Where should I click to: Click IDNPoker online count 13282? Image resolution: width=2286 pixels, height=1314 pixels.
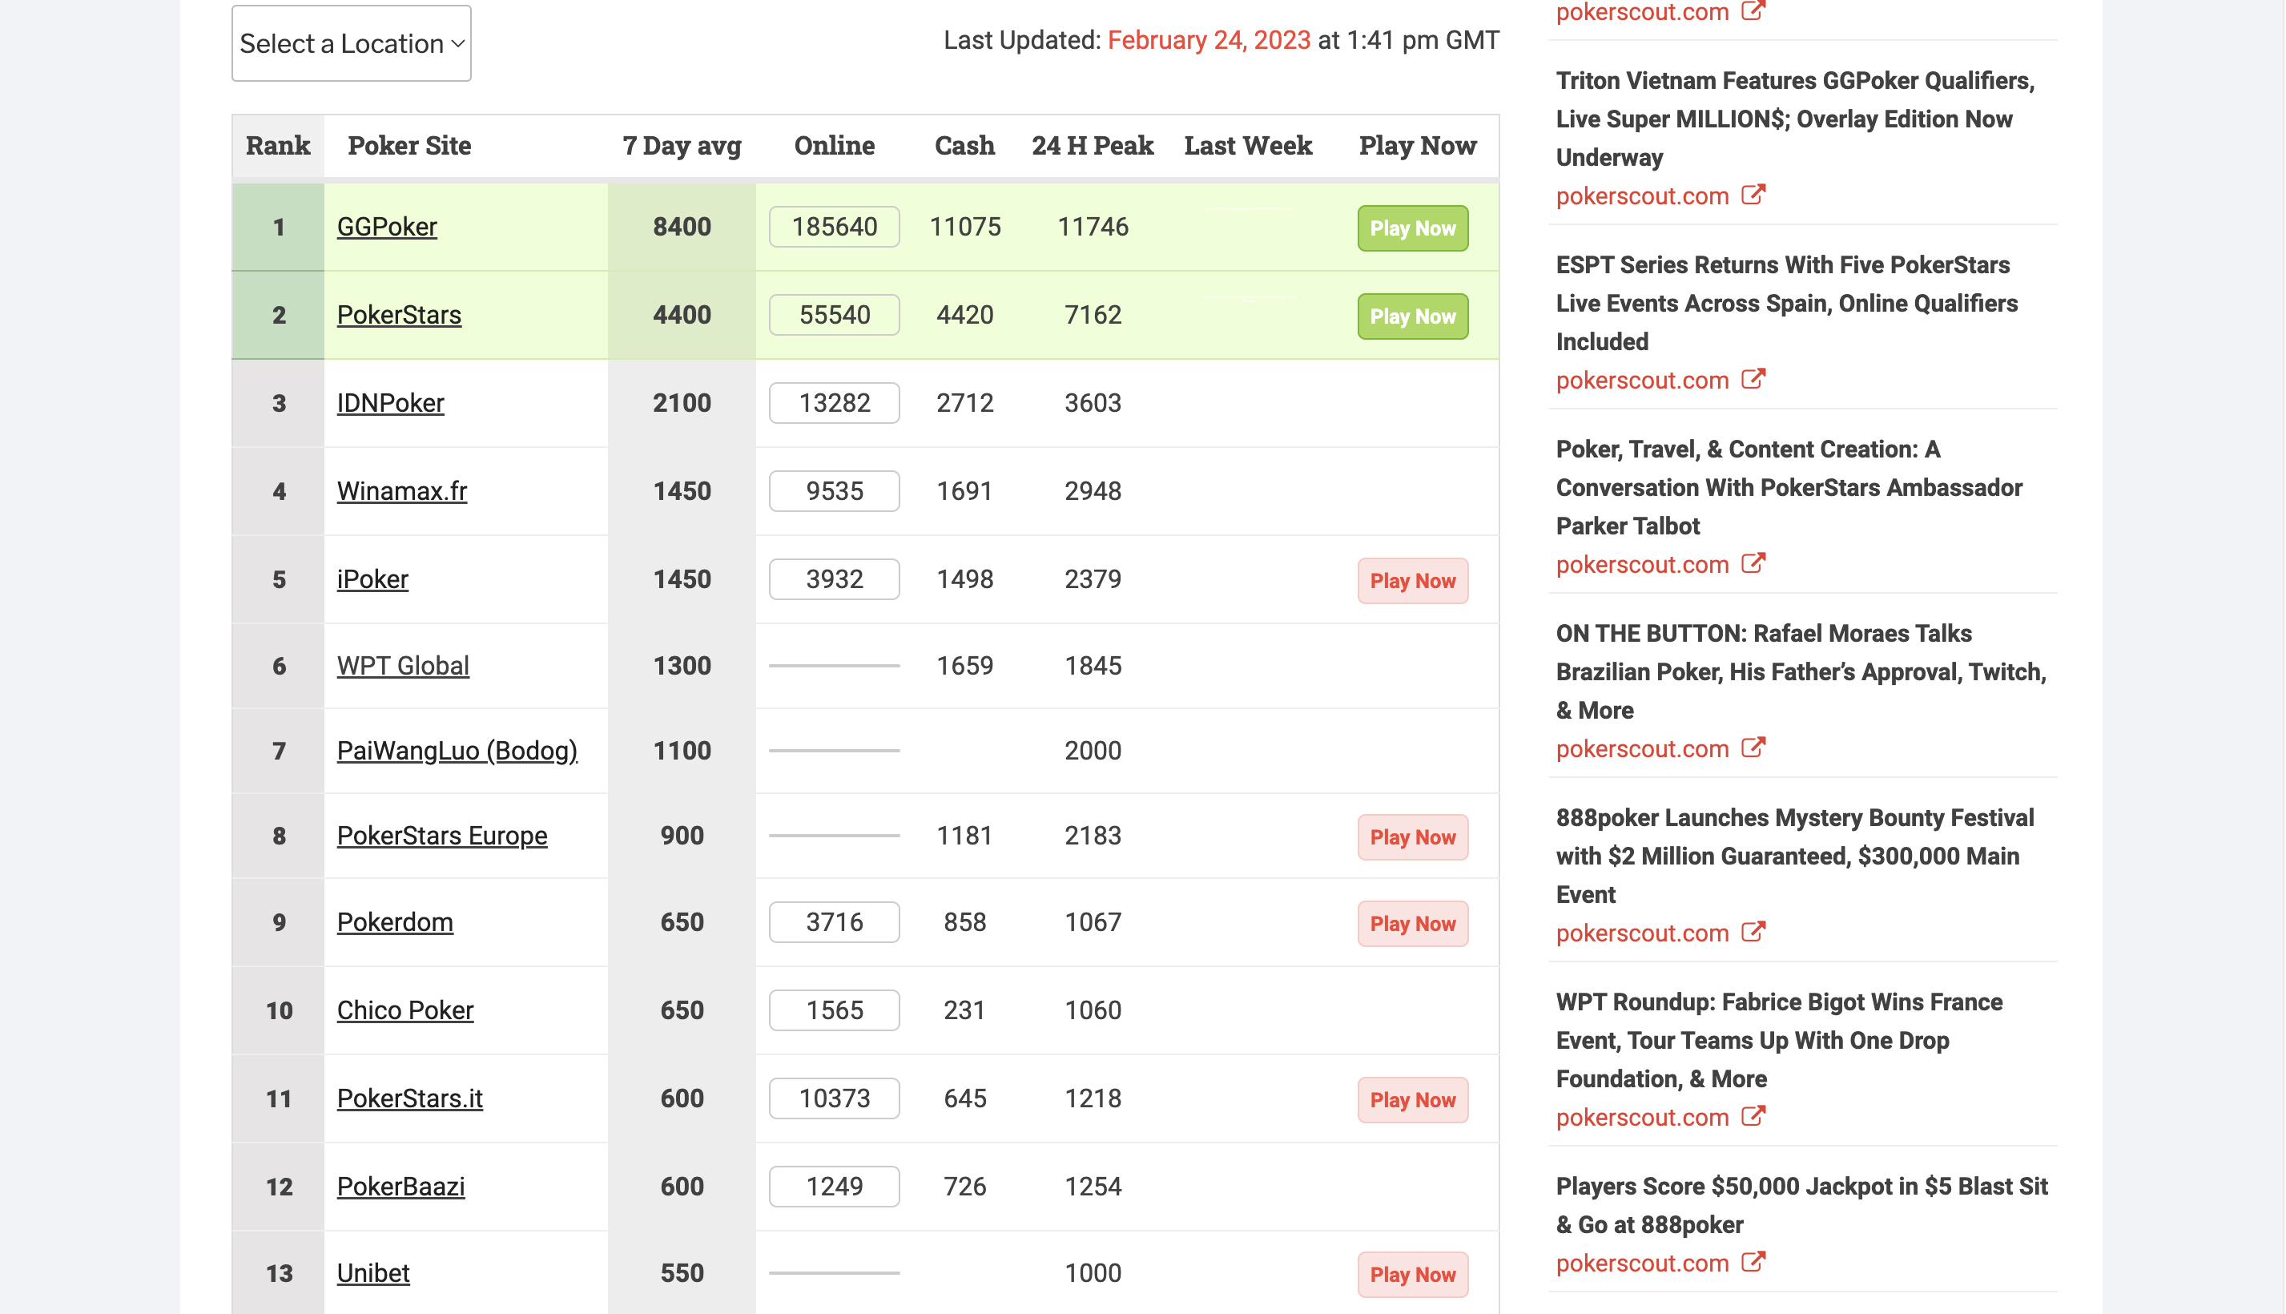(834, 402)
